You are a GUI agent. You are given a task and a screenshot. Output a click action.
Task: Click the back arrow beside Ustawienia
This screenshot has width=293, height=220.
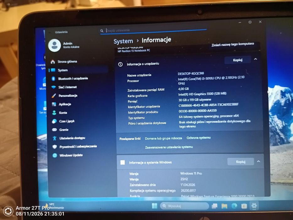click(50, 32)
